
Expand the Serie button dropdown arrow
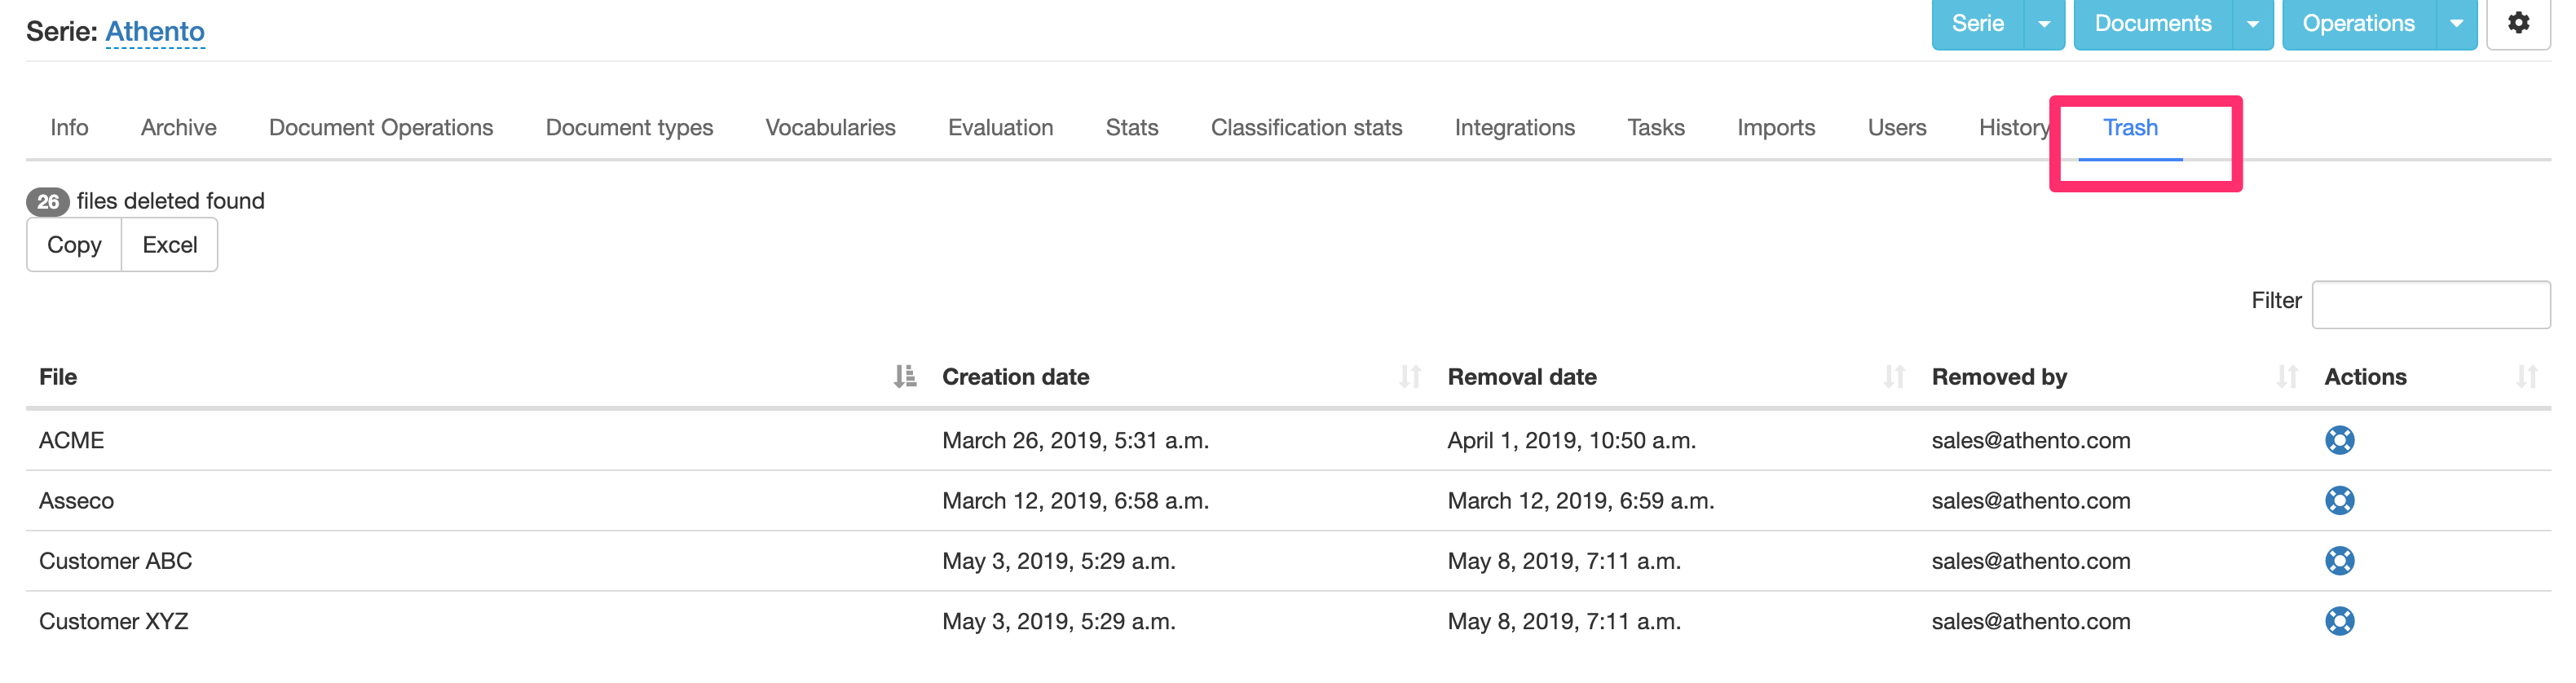pos(2044,24)
